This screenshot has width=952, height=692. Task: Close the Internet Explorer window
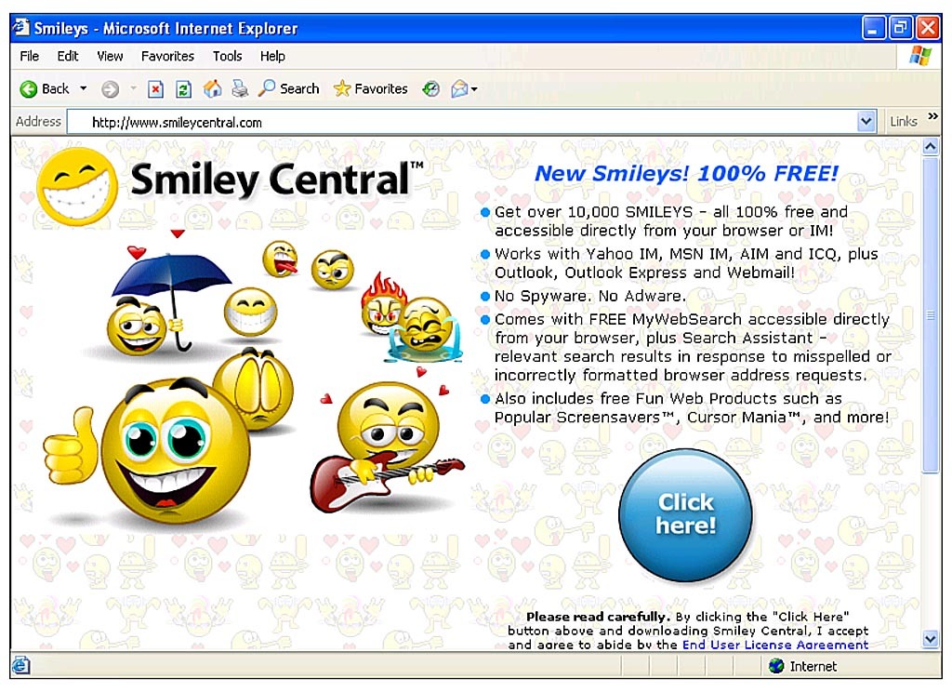(929, 29)
